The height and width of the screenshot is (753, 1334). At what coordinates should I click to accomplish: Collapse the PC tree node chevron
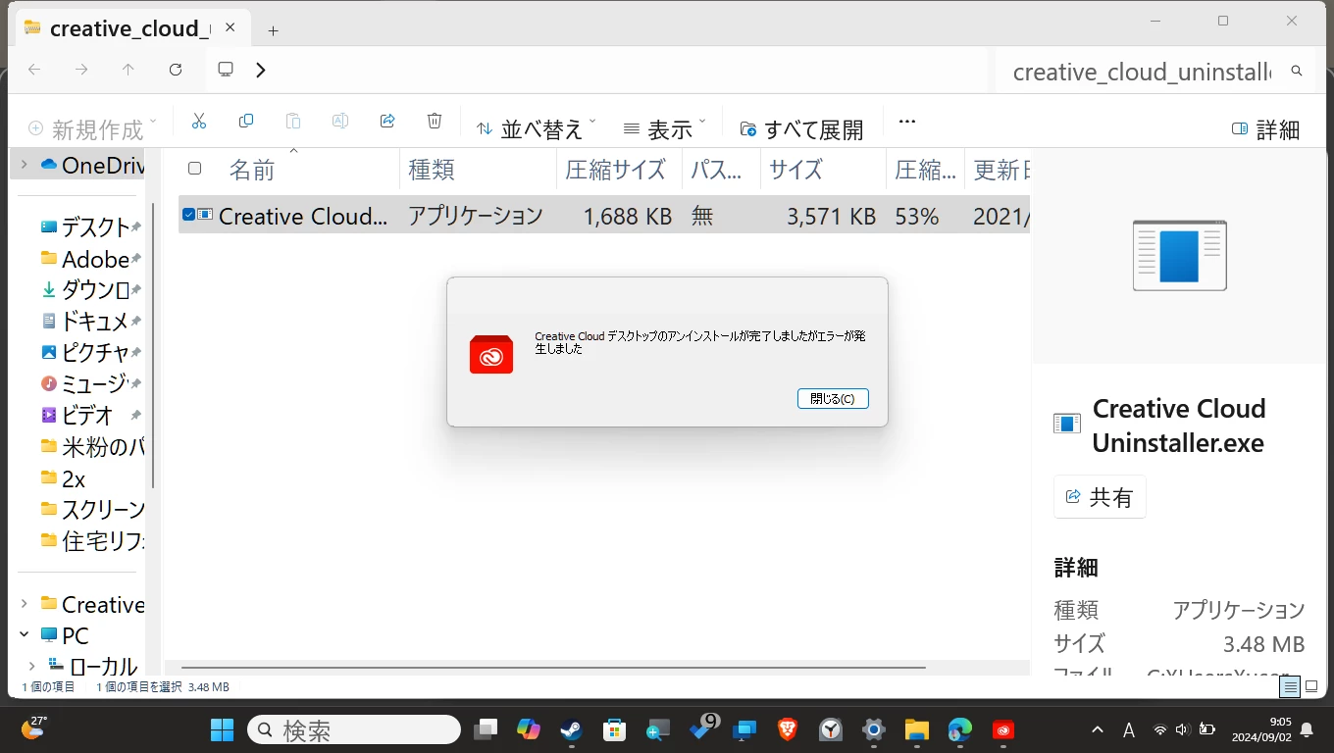[25, 635]
